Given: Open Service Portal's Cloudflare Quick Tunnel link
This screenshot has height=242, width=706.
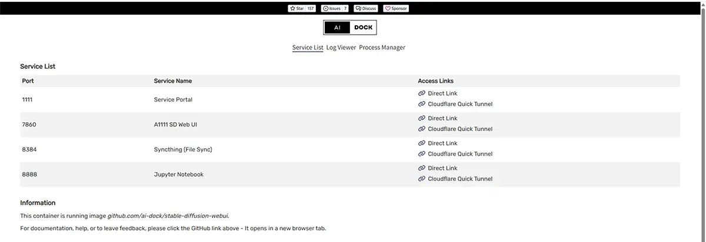Looking at the screenshot, I should [x=460, y=105].
